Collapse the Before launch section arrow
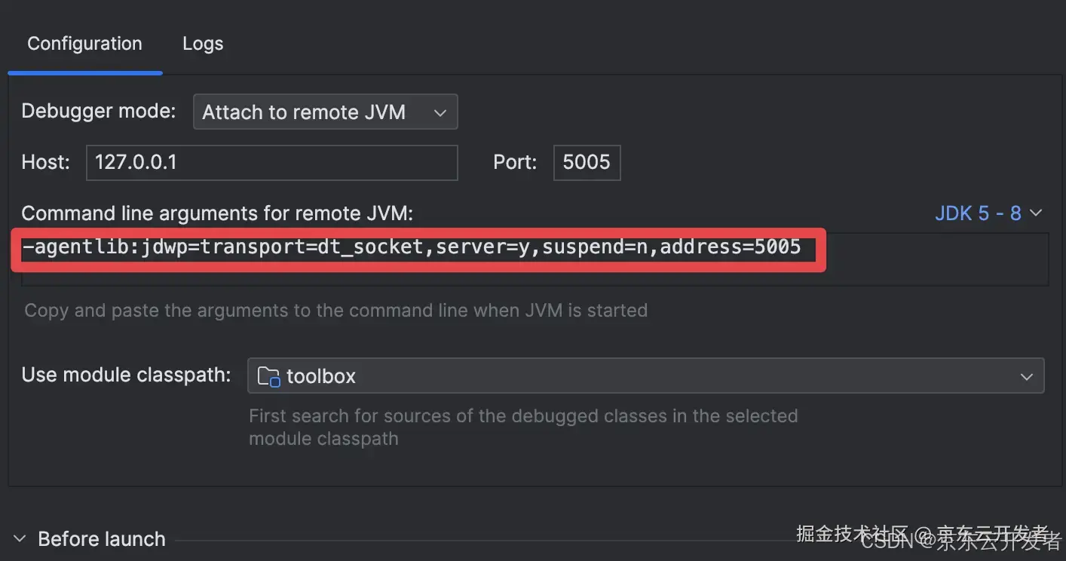Viewport: 1066px width, 561px height. click(20, 539)
